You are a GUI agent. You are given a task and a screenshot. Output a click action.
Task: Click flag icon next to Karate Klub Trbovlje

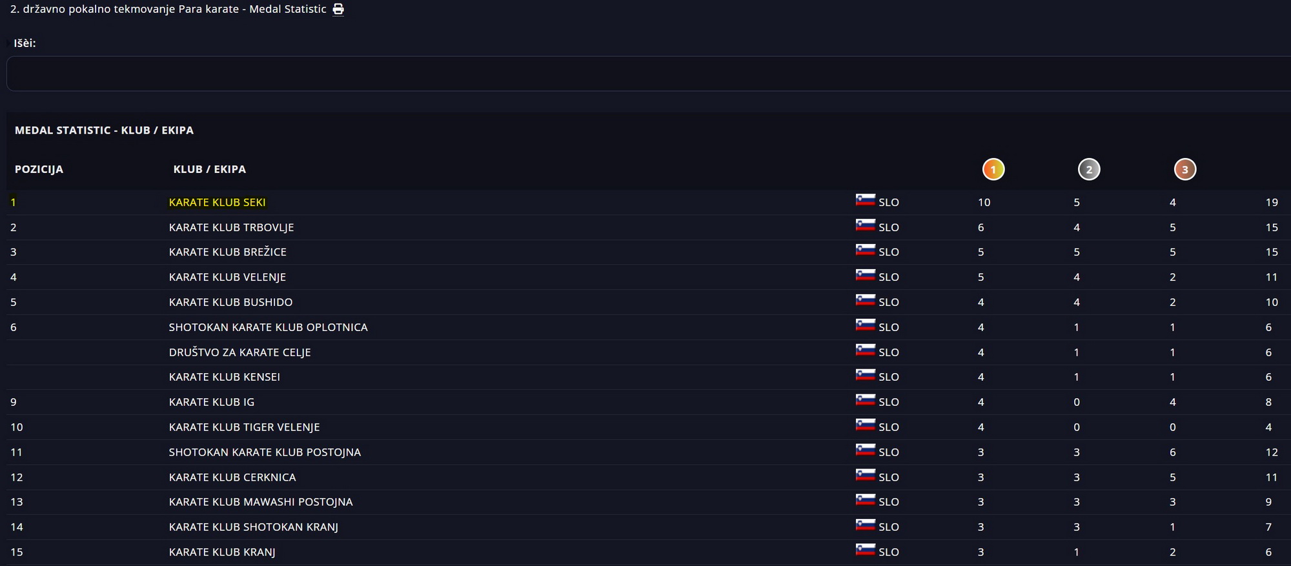tap(865, 225)
